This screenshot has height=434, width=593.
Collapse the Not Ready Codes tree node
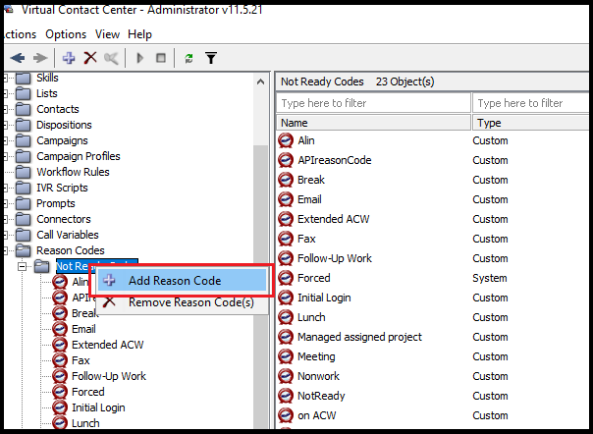(23, 267)
